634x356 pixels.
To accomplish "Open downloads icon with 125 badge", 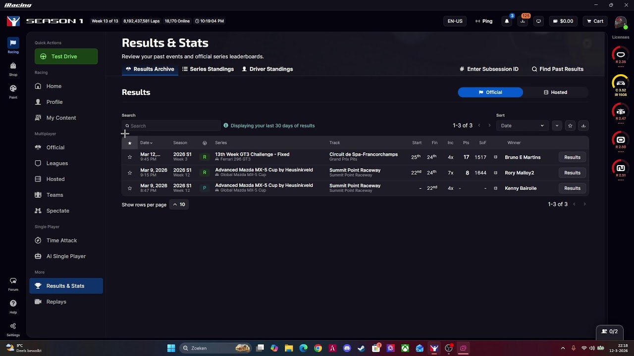I will (523, 21).
